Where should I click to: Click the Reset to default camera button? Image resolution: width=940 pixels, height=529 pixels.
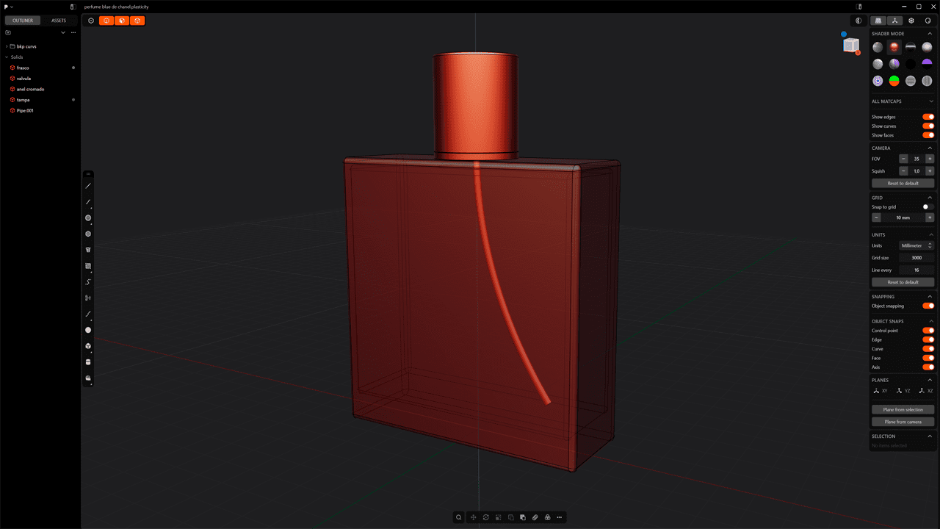(x=903, y=183)
